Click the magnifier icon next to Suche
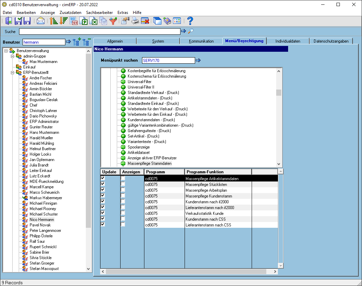 (x=191, y=31)
